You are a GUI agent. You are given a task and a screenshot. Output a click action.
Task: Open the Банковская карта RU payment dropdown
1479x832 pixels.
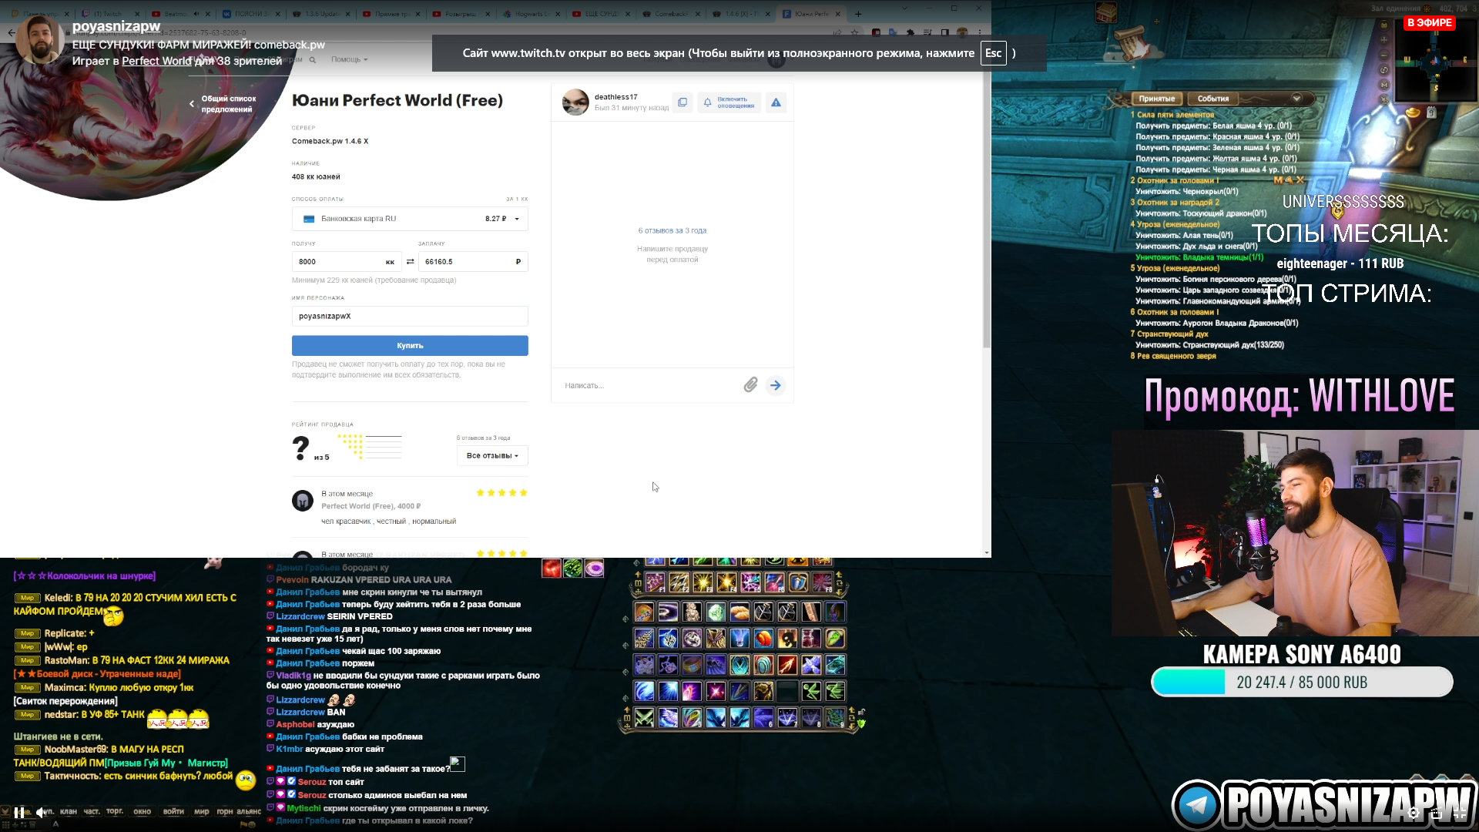click(409, 219)
